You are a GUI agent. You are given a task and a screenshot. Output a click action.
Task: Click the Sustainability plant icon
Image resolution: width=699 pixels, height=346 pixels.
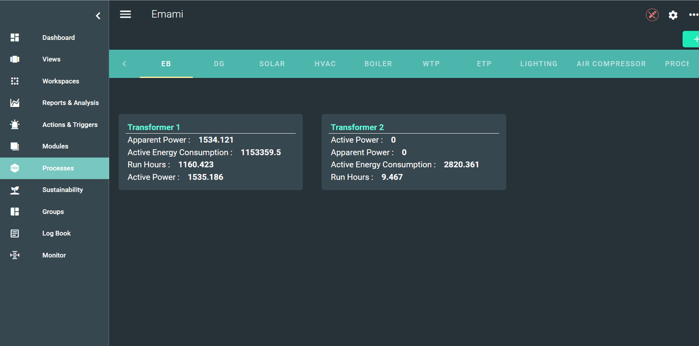point(15,190)
